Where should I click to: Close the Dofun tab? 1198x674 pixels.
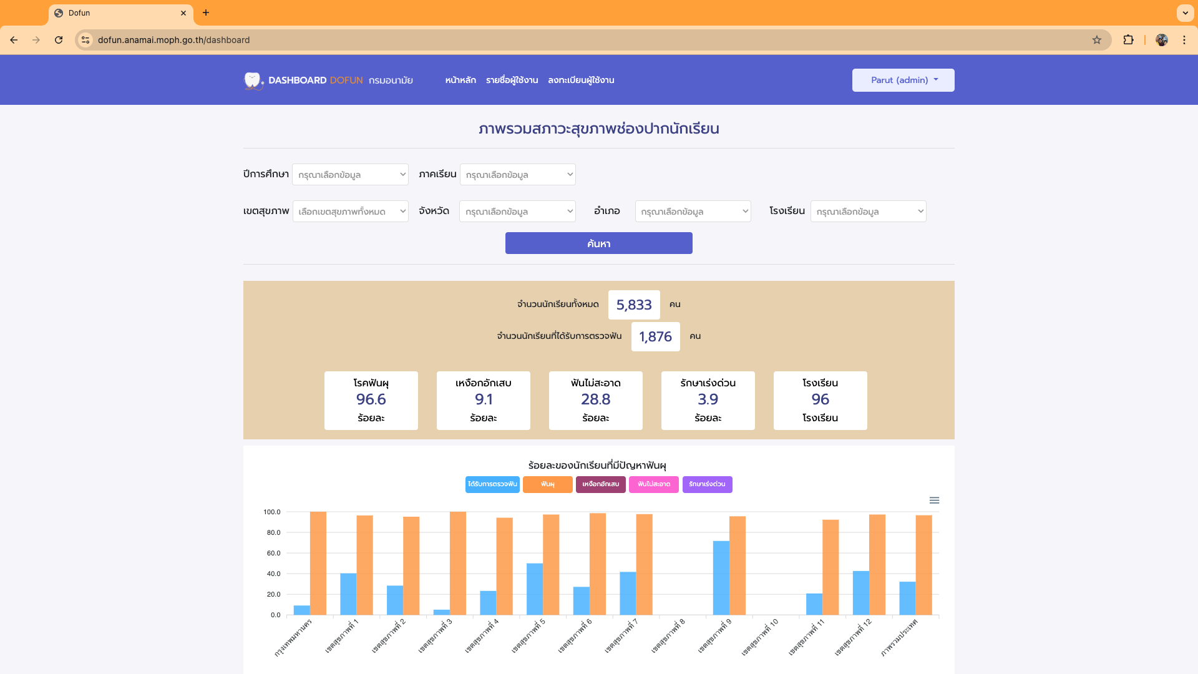tap(183, 13)
